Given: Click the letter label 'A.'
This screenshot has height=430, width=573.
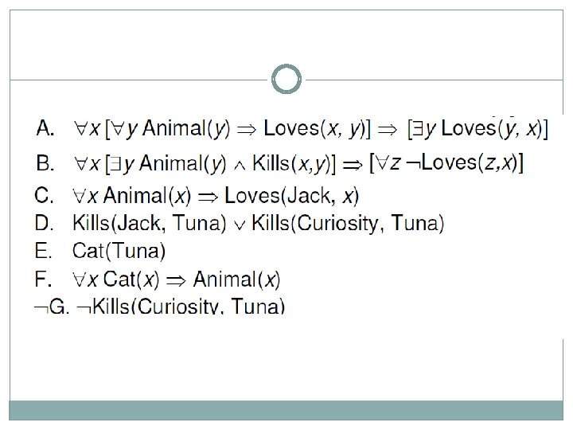Looking at the screenshot, I should tap(45, 127).
